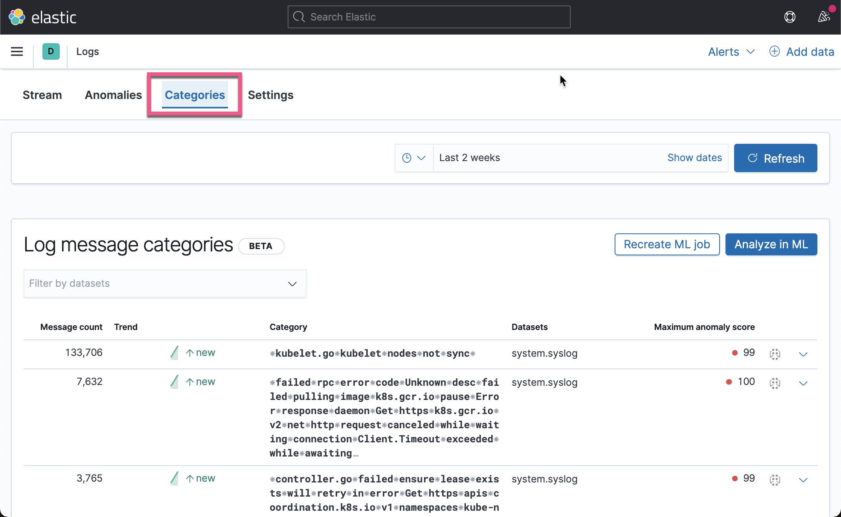Switch to the Stream tab
This screenshot has width=841, height=517.
(x=42, y=95)
